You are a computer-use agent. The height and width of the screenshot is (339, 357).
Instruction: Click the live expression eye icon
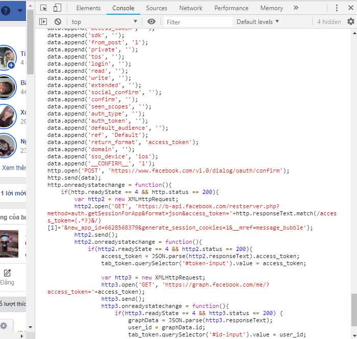coord(151,21)
